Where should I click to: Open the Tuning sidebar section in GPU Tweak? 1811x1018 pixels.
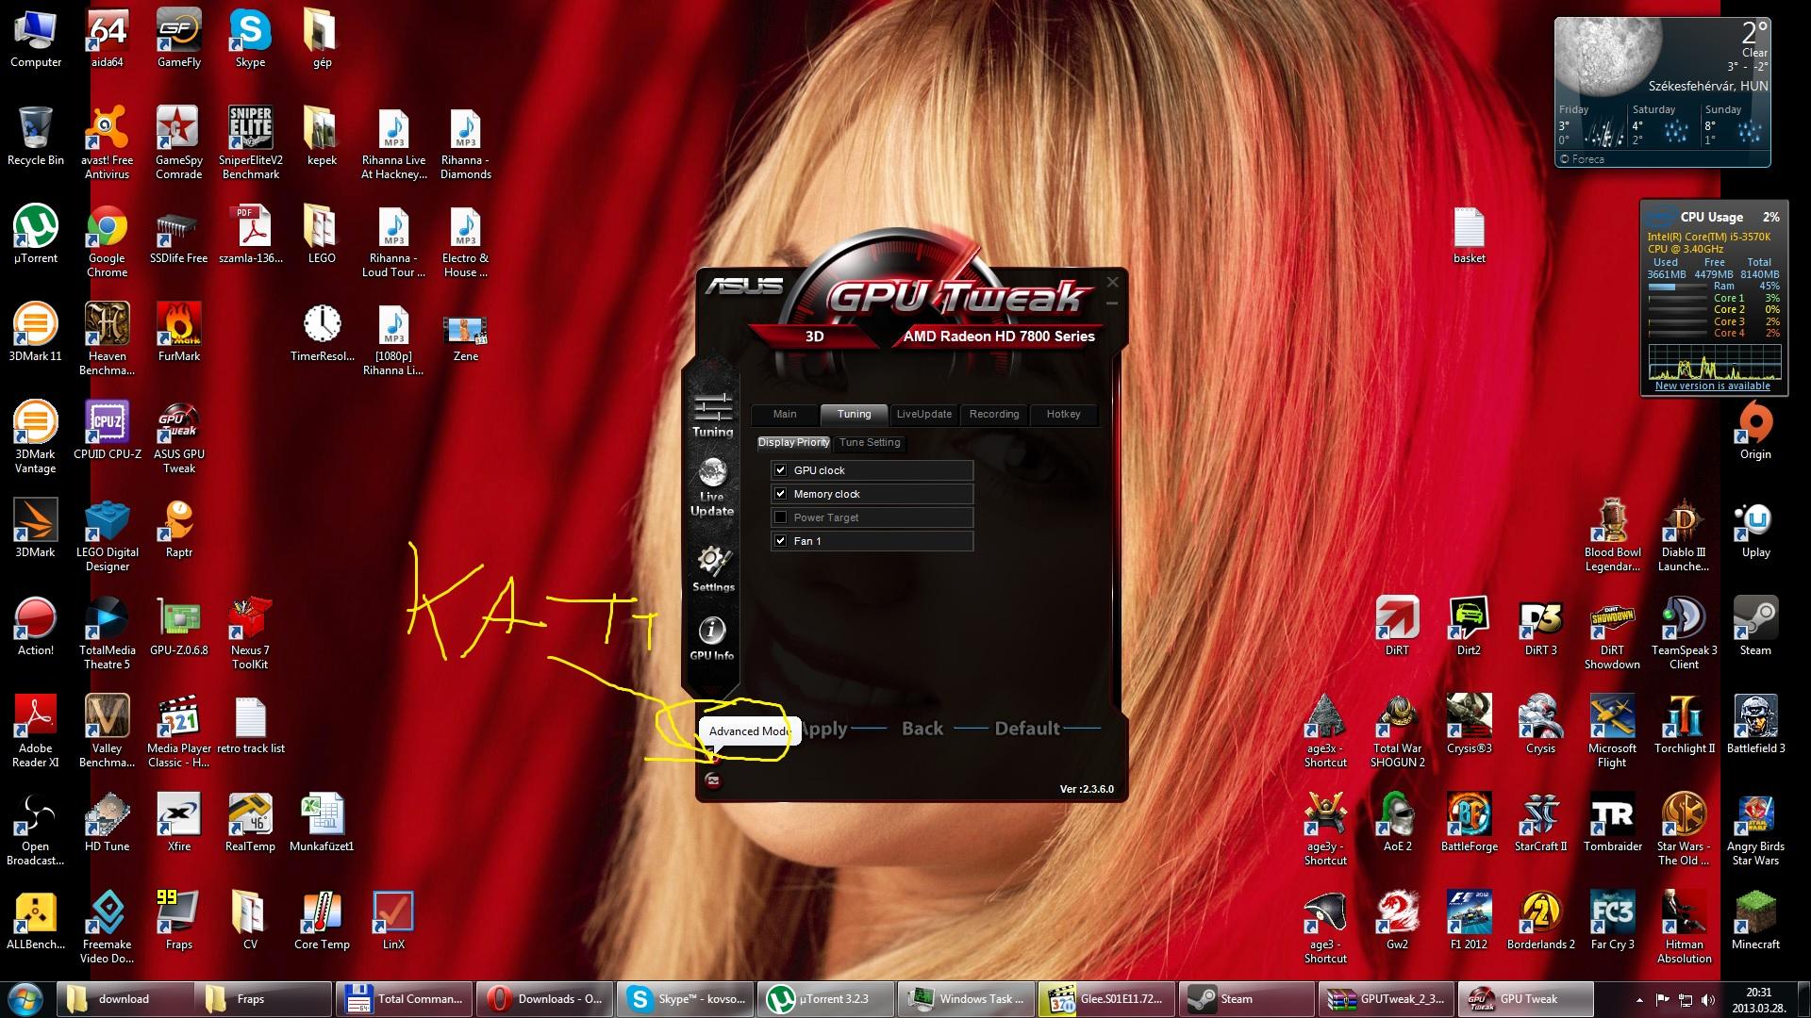(x=712, y=415)
